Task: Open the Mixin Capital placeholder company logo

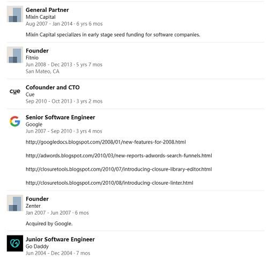Action: coord(15,14)
